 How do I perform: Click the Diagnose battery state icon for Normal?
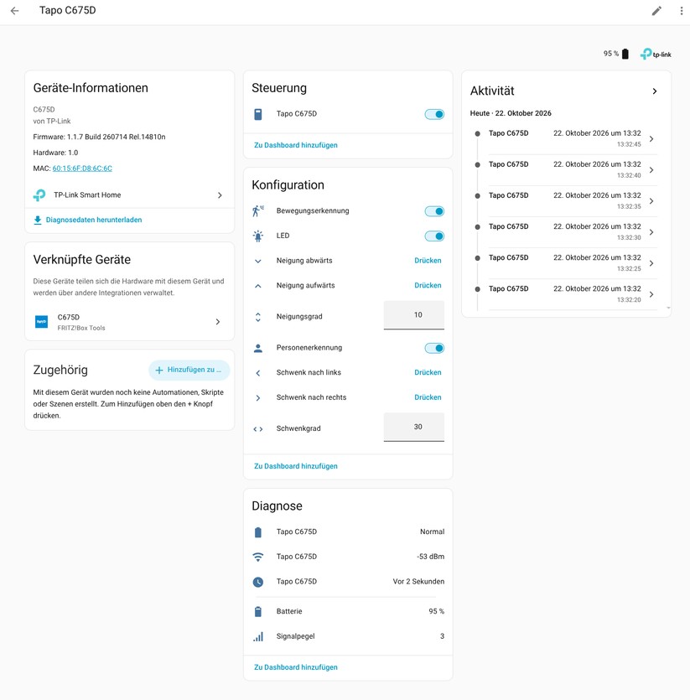click(257, 532)
